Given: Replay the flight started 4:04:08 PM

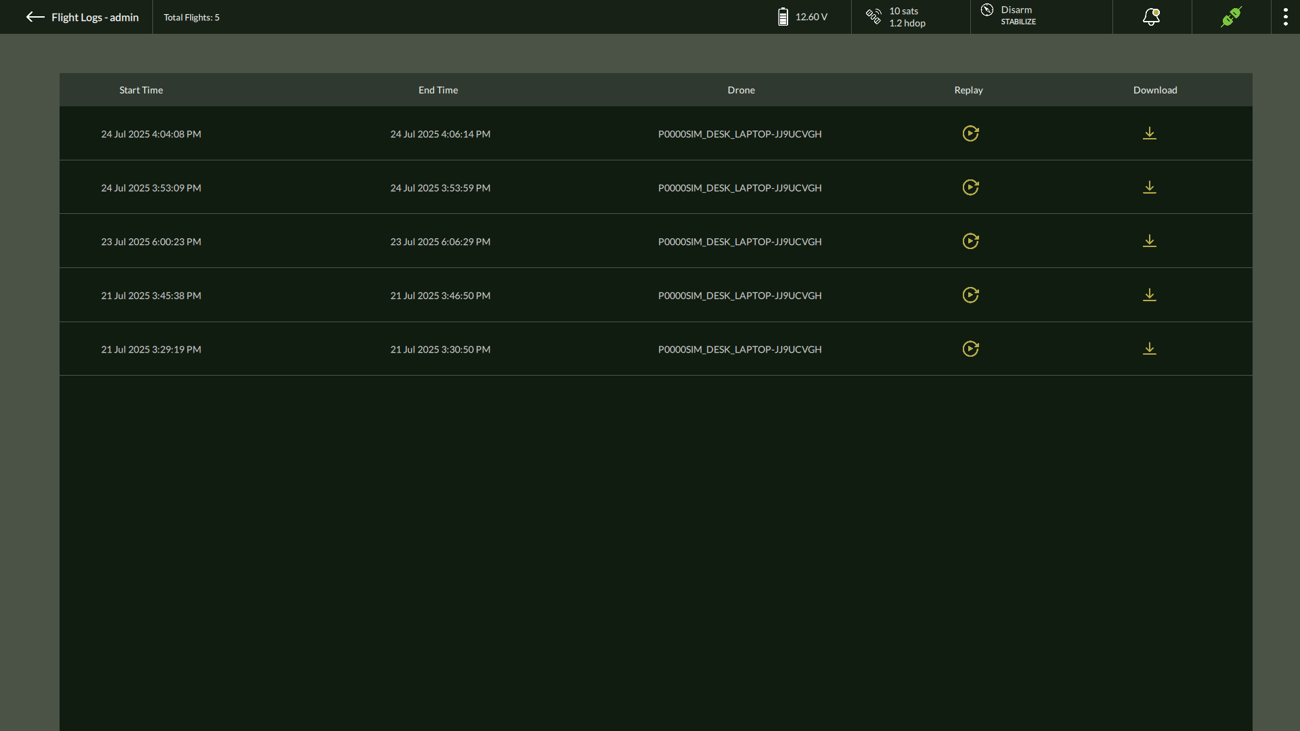Looking at the screenshot, I should (970, 133).
